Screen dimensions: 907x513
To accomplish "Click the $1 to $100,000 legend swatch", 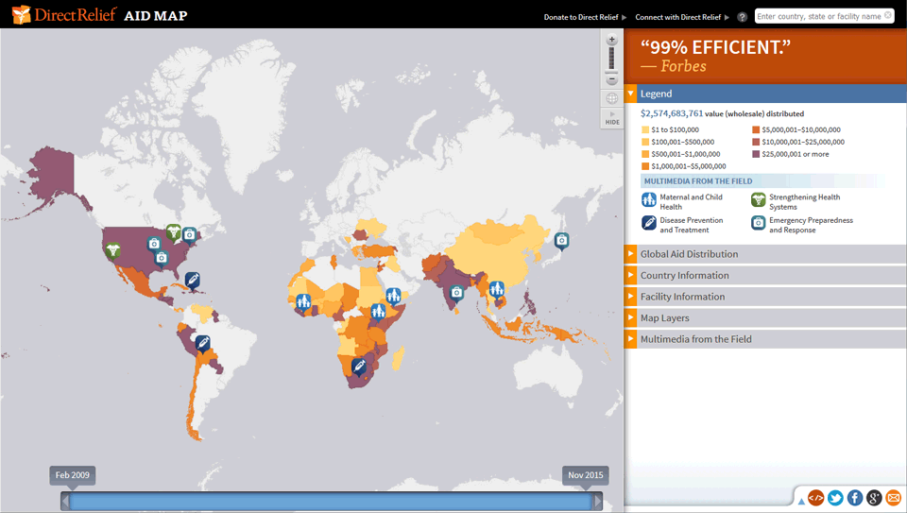I will 645,129.
